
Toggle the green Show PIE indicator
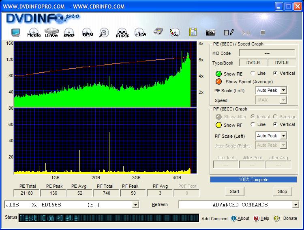pyautogui.click(x=219, y=74)
